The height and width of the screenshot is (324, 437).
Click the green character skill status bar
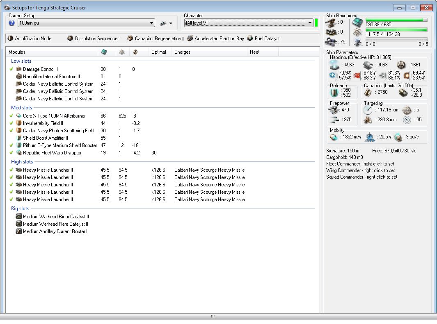tap(316, 23)
